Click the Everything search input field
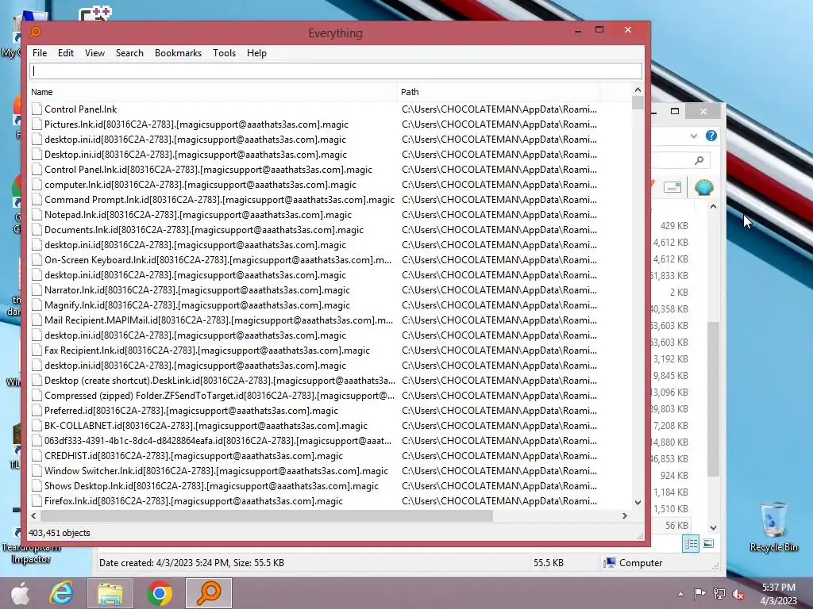813x609 pixels. pos(336,71)
